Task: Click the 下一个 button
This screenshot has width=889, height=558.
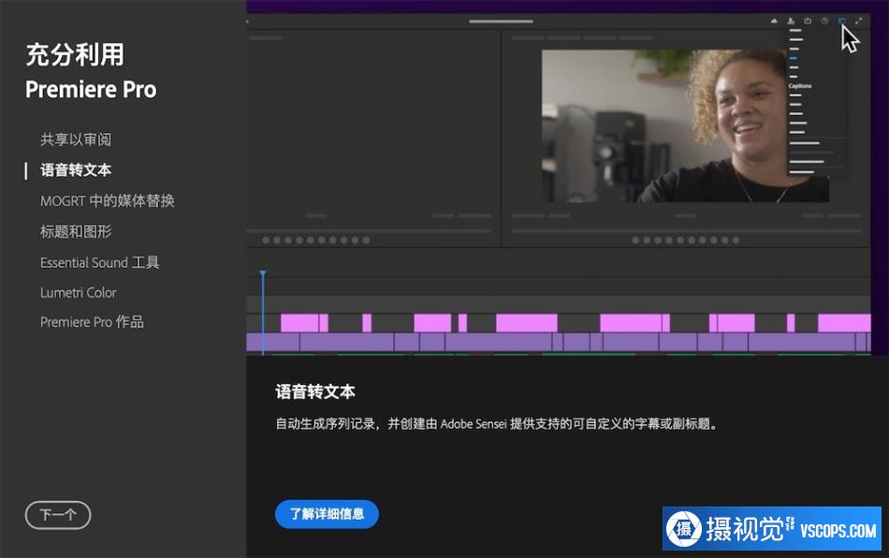Action: click(x=58, y=515)
